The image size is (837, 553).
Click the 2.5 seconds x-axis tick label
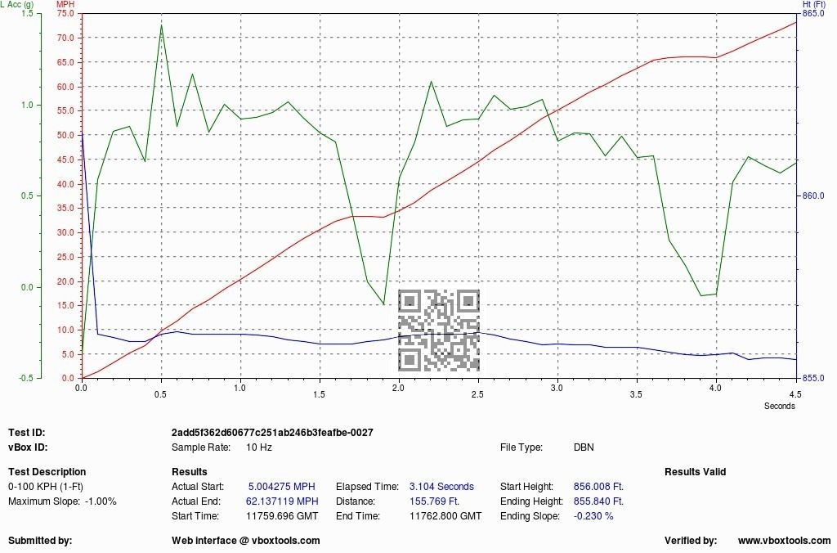tap(477, 394)
